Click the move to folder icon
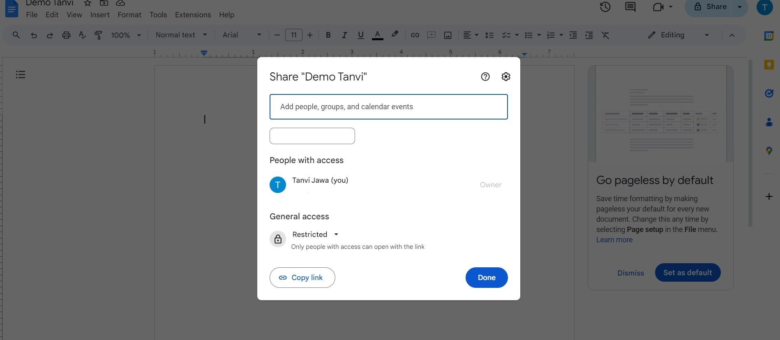The image size is (780, 340). tap(104, 3)
